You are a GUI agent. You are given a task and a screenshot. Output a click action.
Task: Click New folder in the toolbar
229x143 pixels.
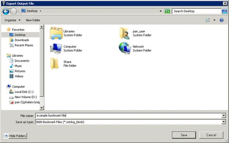click(x=33, y=20)
